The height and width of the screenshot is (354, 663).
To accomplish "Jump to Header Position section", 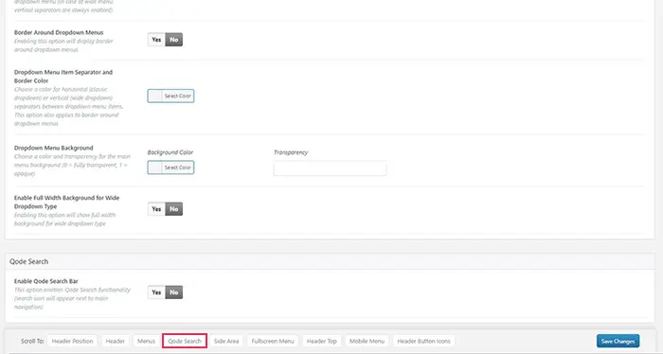I will tap(72, 341).
